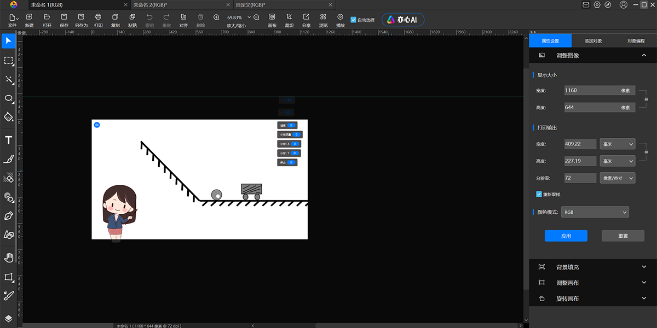
Task: Select the rectangular marquee tool
Action: (x=8, y=61)
